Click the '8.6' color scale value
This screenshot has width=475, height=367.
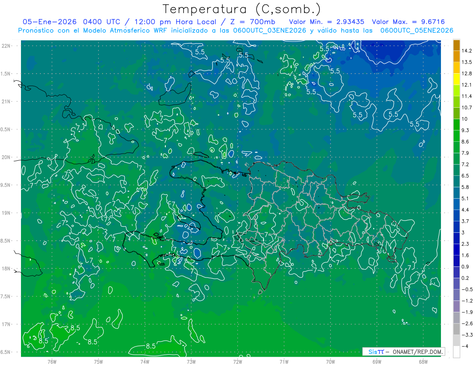pyautogui.click(x=465, y=142)
